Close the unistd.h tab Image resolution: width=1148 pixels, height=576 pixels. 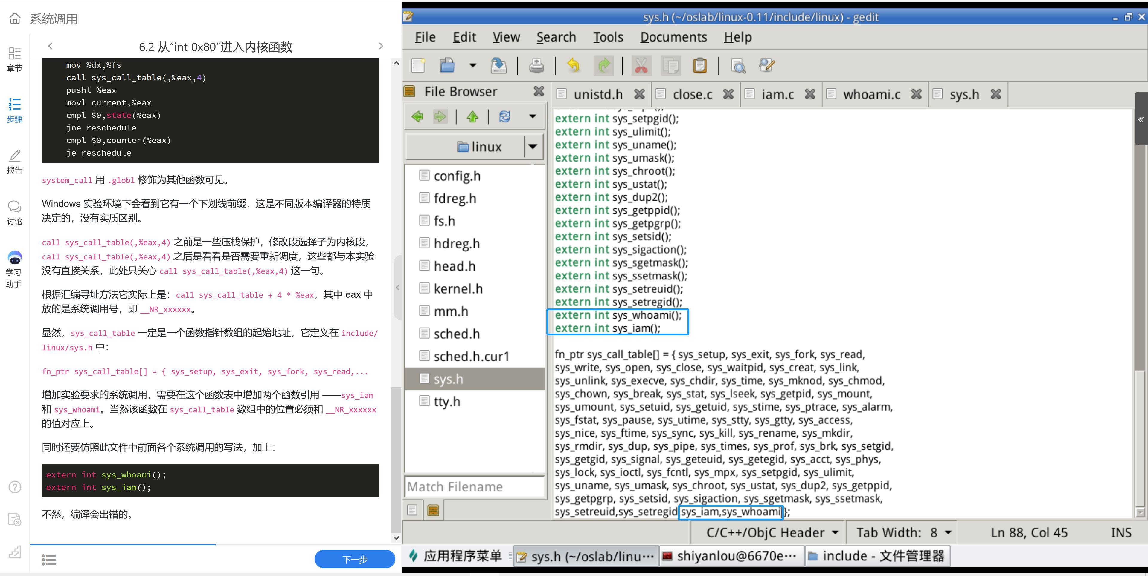[640, 94]
